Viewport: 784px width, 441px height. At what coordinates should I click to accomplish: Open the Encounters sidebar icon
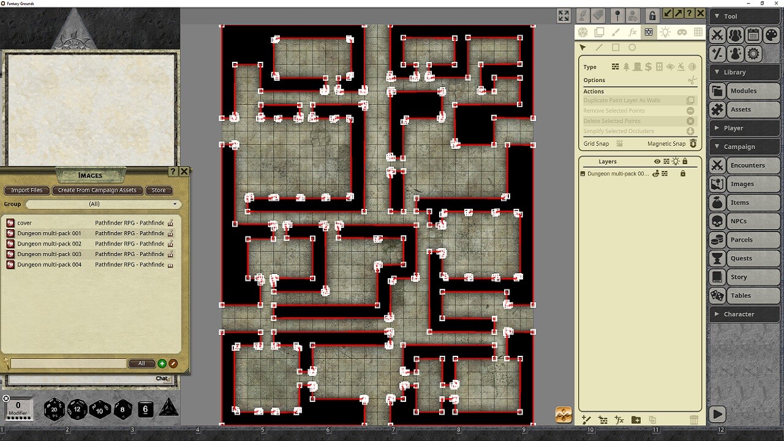pyautogui.click(x=717, y=165)
